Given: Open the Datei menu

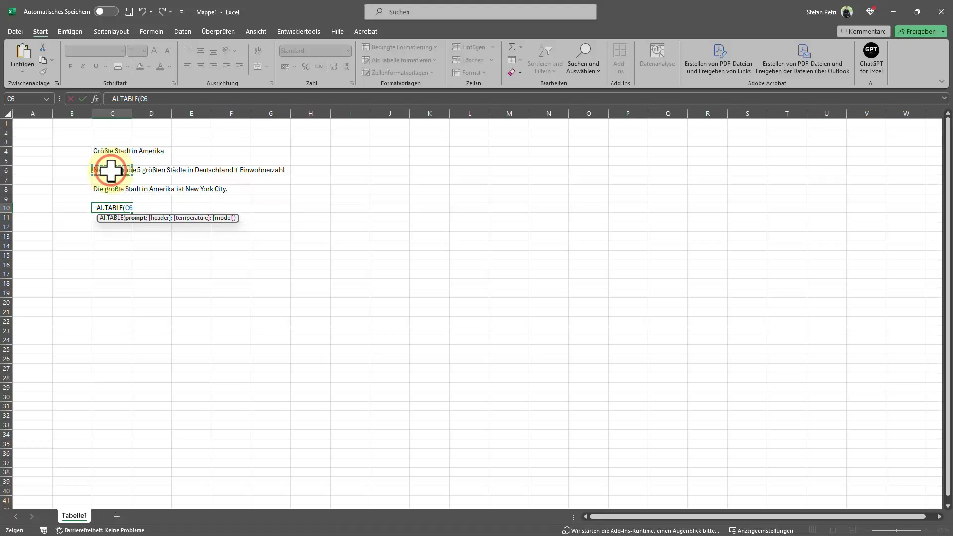Looking at the screenshot, I should [x=15, y=31].
